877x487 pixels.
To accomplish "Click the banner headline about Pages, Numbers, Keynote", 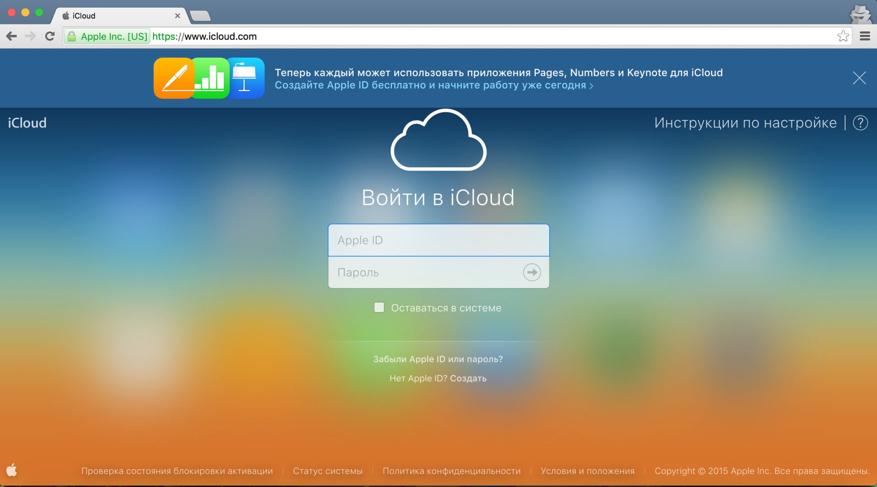I will 498,73.
